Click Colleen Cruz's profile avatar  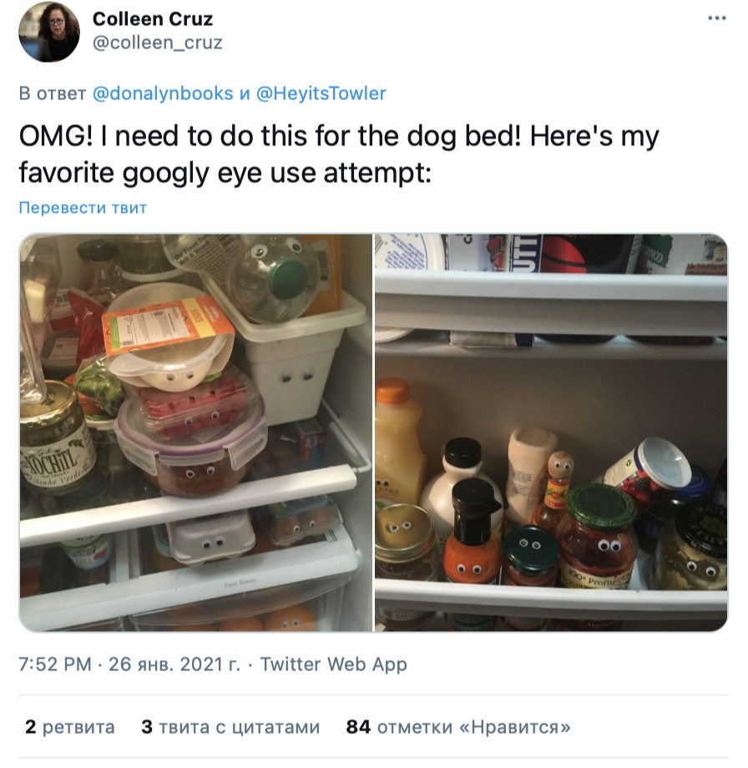pyautogui.click(x=49, y=32)
